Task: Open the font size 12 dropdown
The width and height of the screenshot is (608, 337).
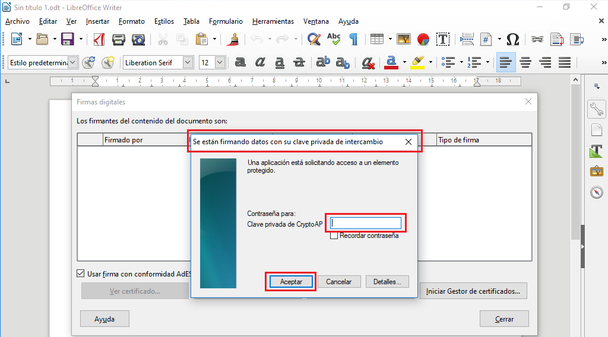Action: 220,62
